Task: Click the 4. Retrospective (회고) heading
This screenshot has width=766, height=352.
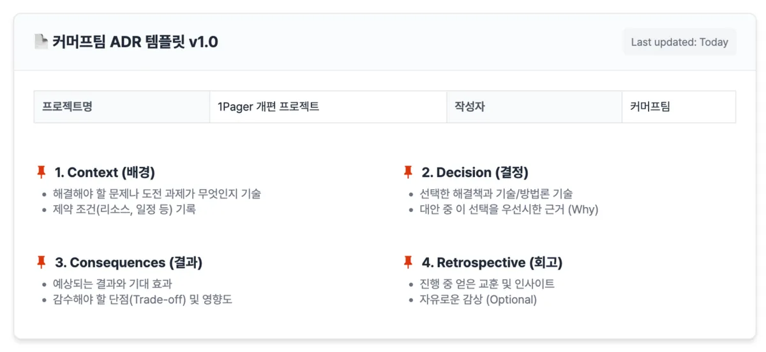Action: [492, 263]
